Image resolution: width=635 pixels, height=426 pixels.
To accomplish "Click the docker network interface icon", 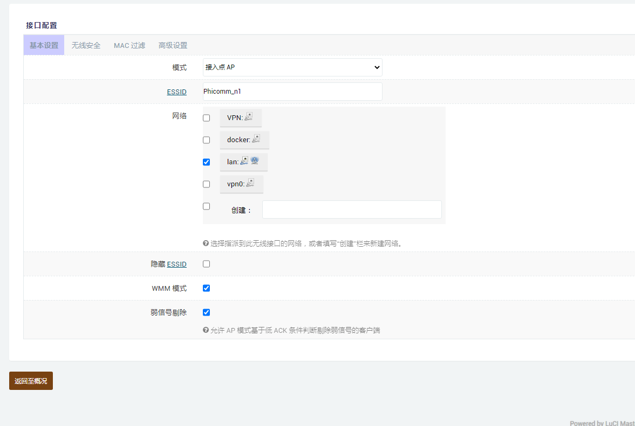I will (x=256, y=139).
